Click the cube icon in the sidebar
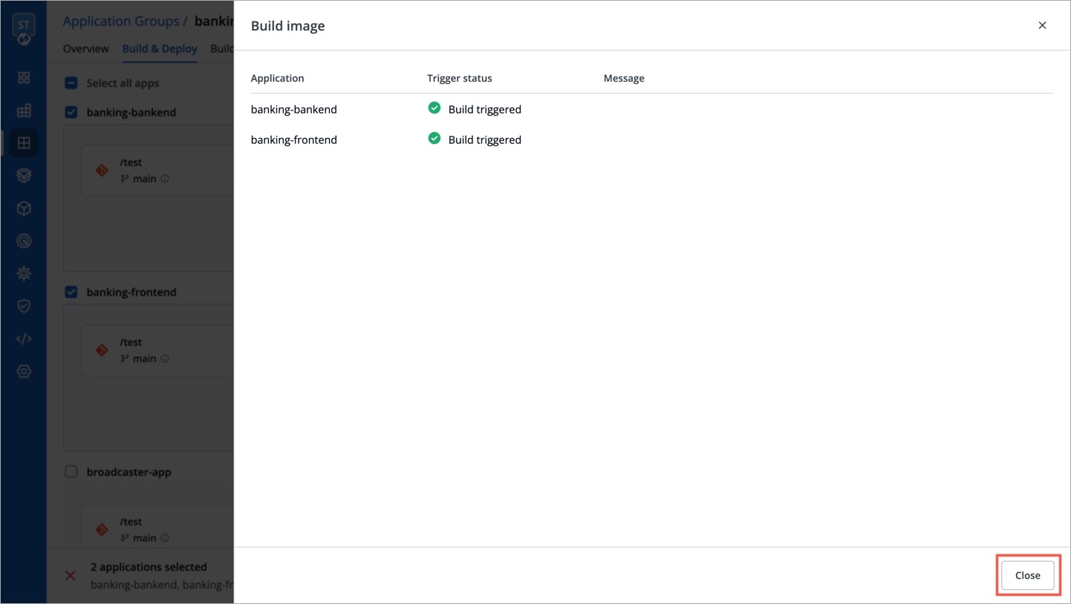This screenshot has width=1071, height=604. click(x=24, y=209)
